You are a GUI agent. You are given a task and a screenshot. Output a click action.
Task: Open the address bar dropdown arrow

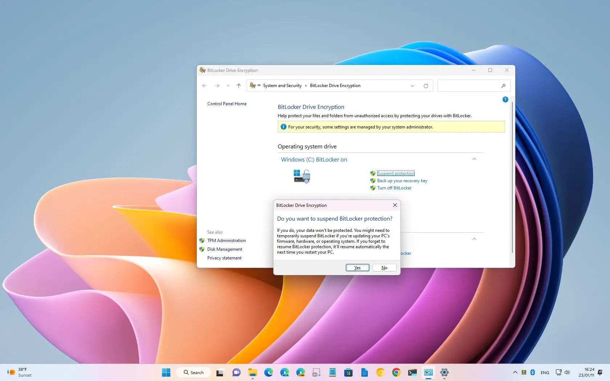click(x=412, y=86)
